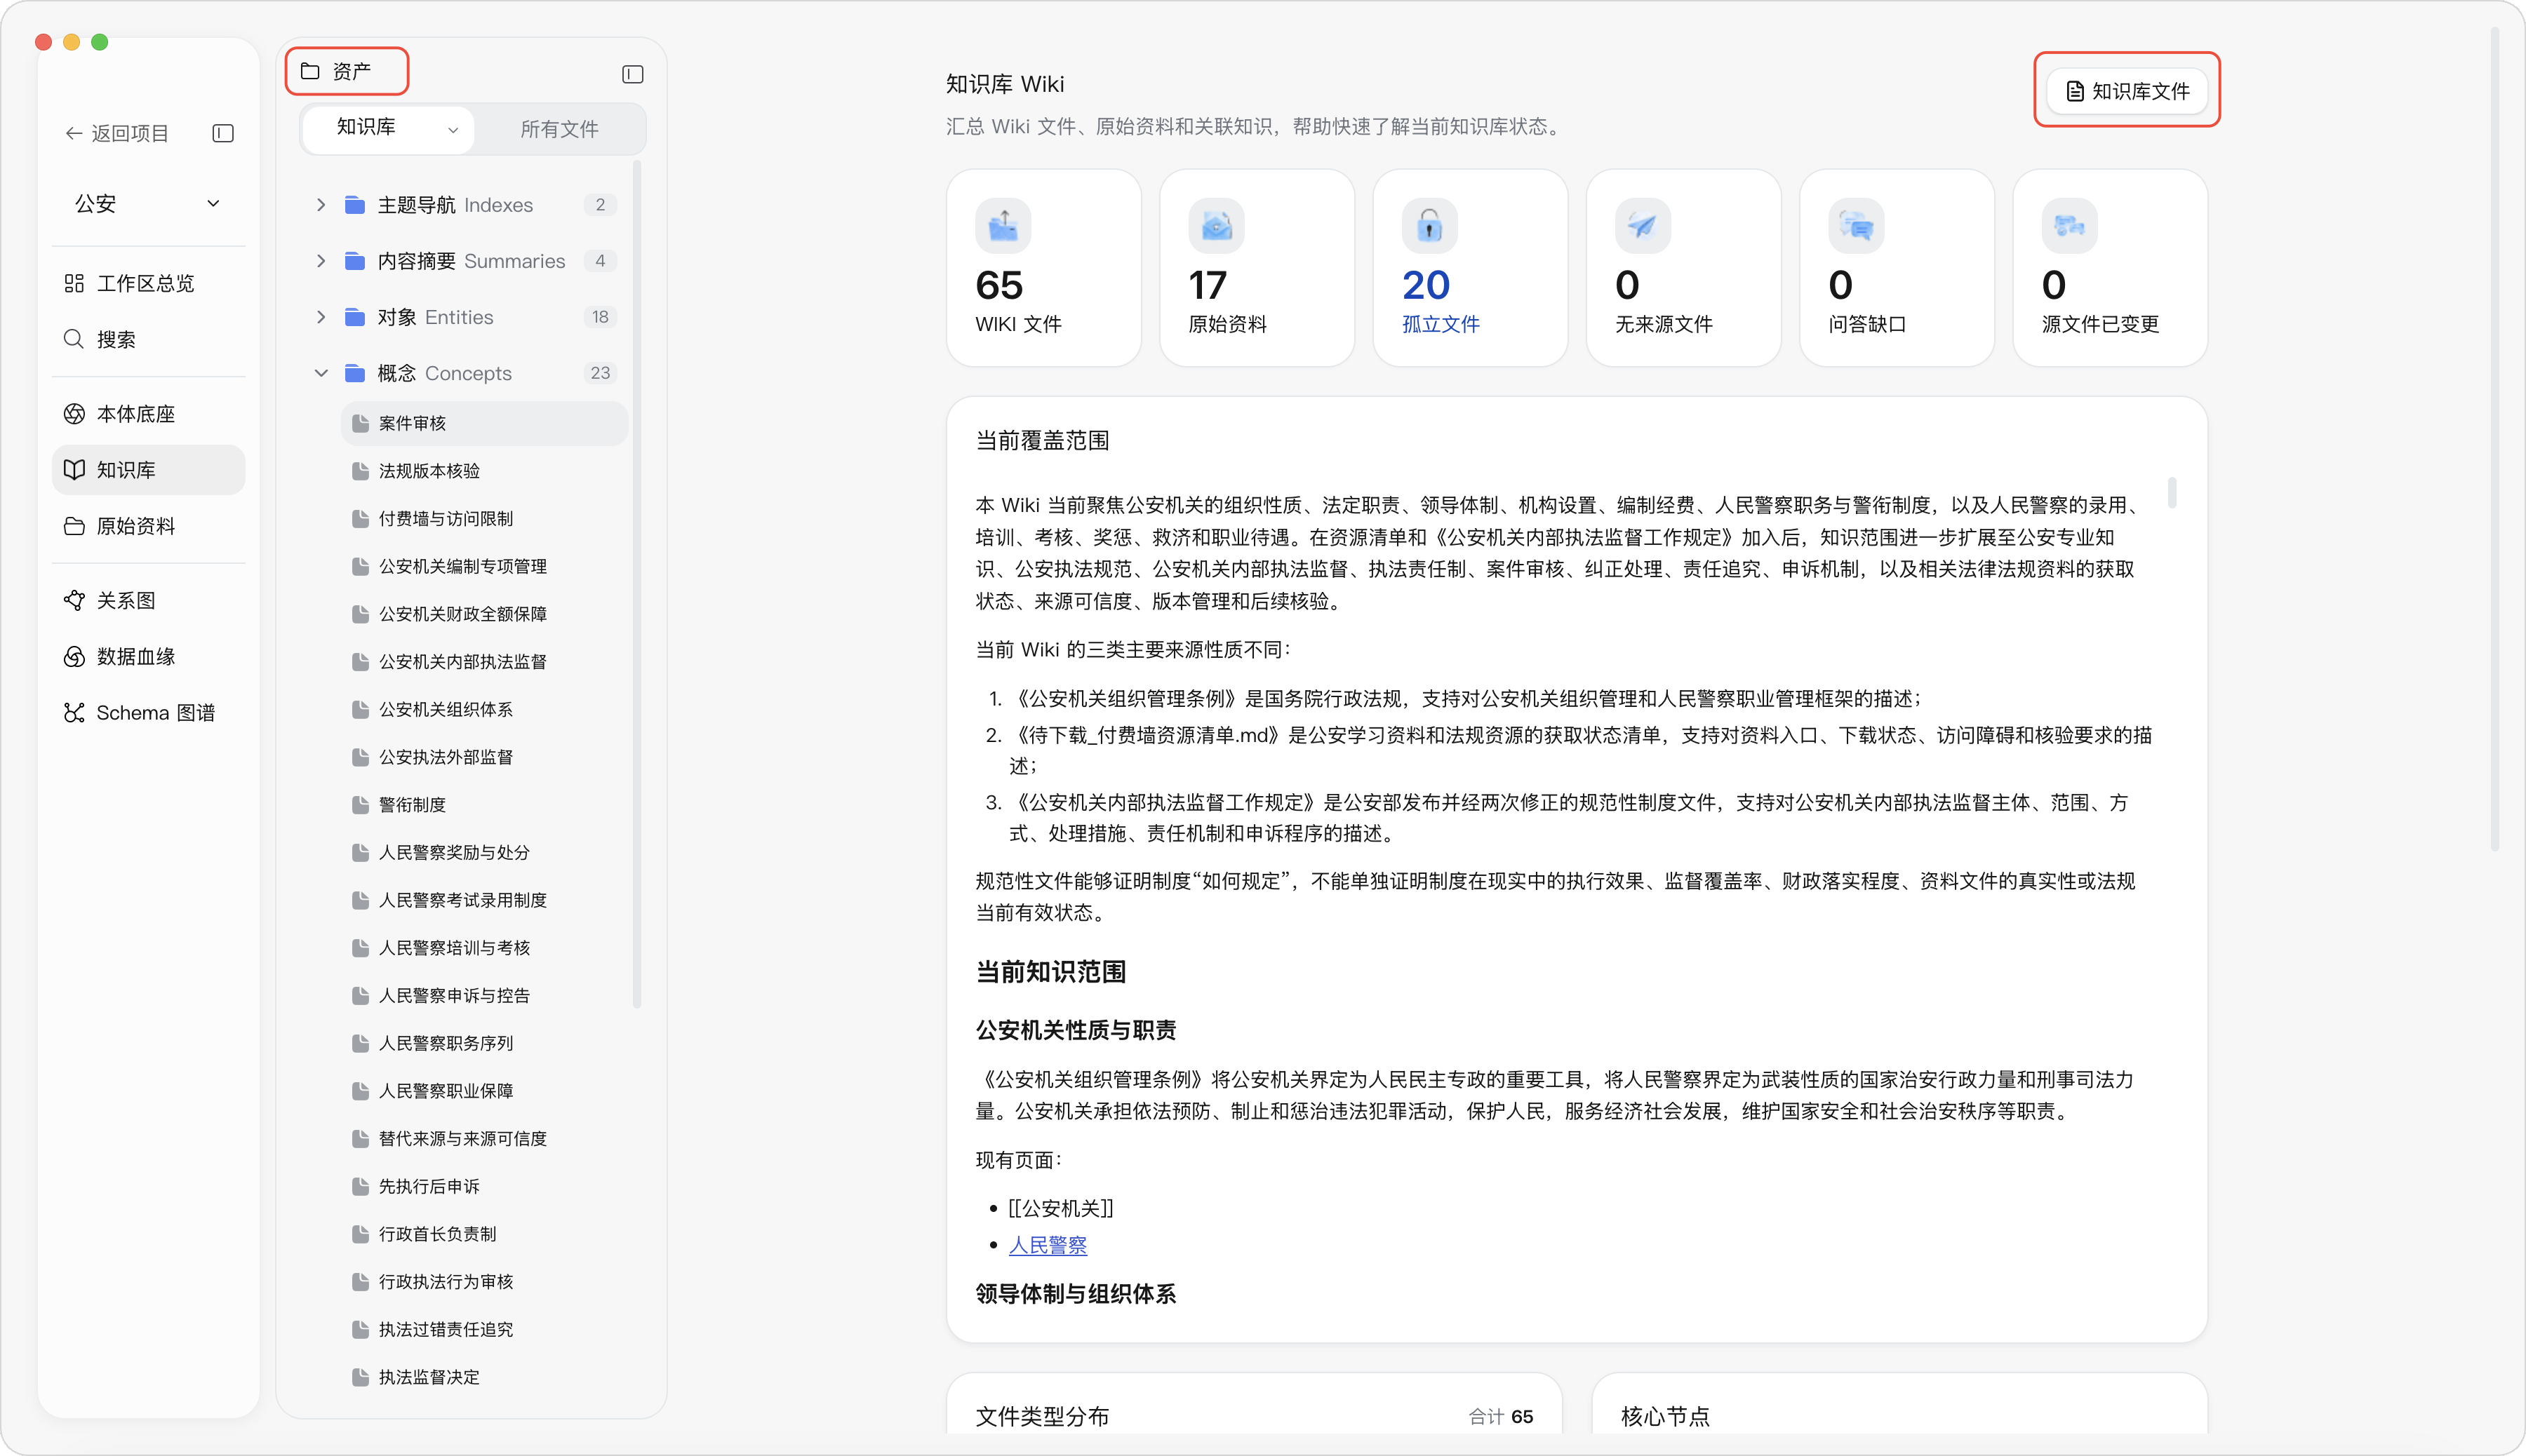The image size is (2526, 1456).
Task: Open 原始资料 folder icon
Action: tap(74, 526)
